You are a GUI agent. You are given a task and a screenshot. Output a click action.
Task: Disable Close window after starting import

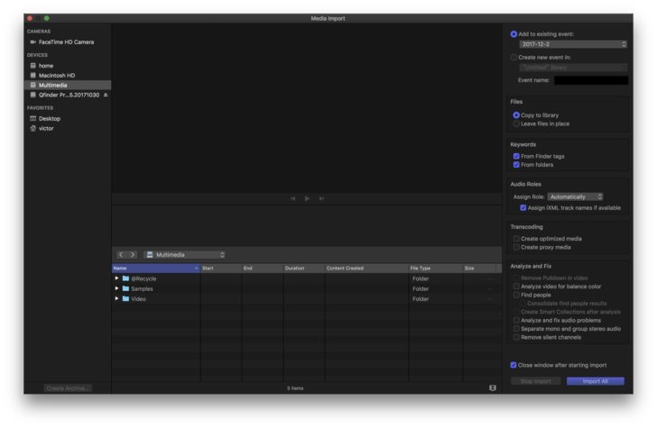click(x=514, y=365)
